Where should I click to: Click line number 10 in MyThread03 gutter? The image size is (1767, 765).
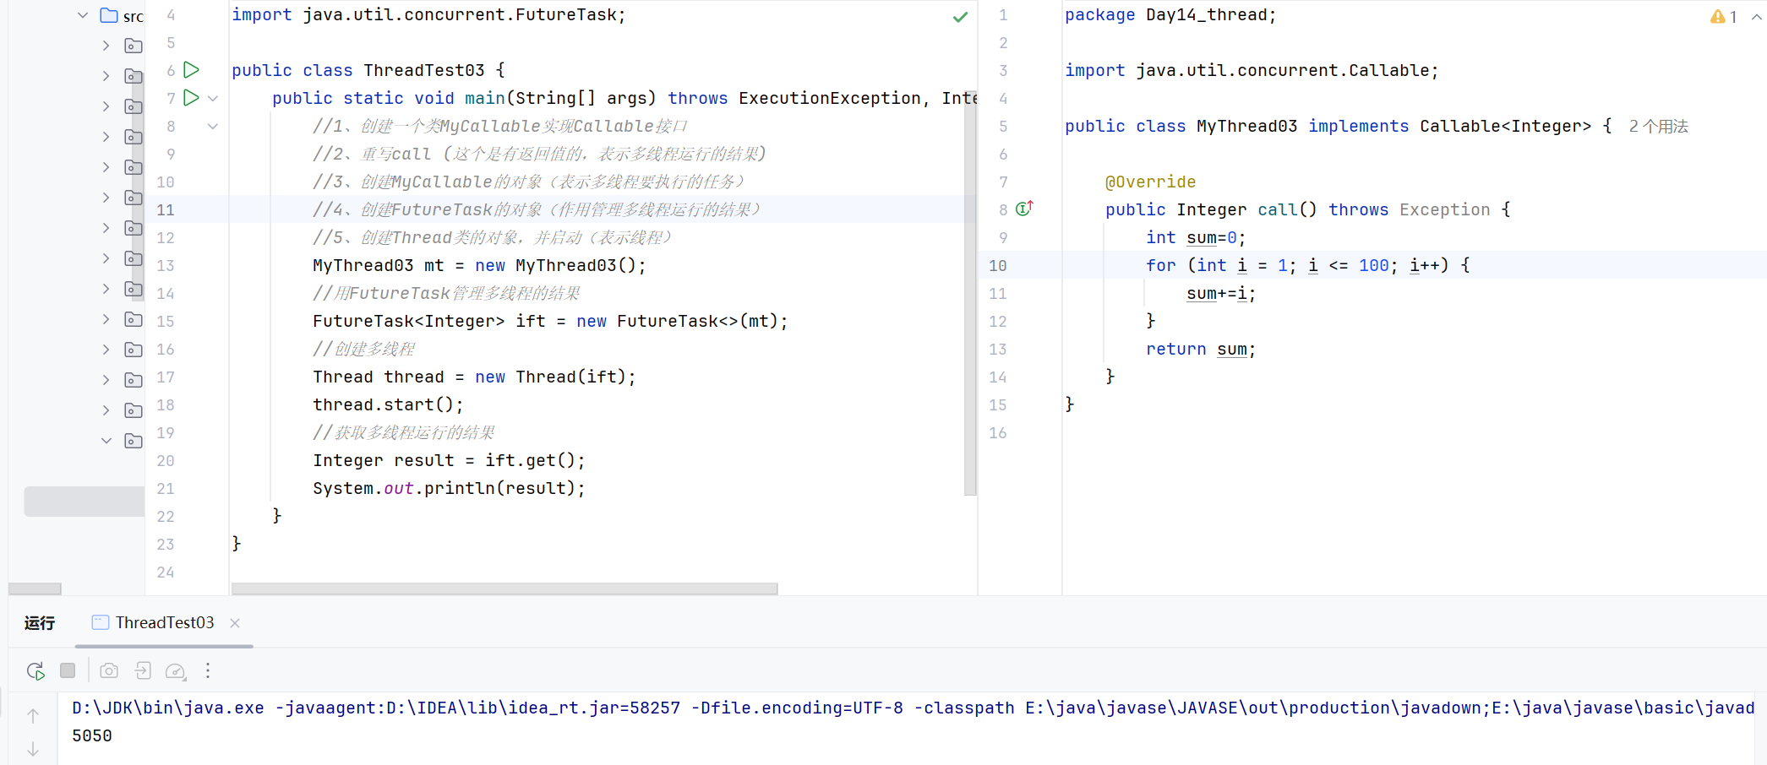(x=998, y=265)
